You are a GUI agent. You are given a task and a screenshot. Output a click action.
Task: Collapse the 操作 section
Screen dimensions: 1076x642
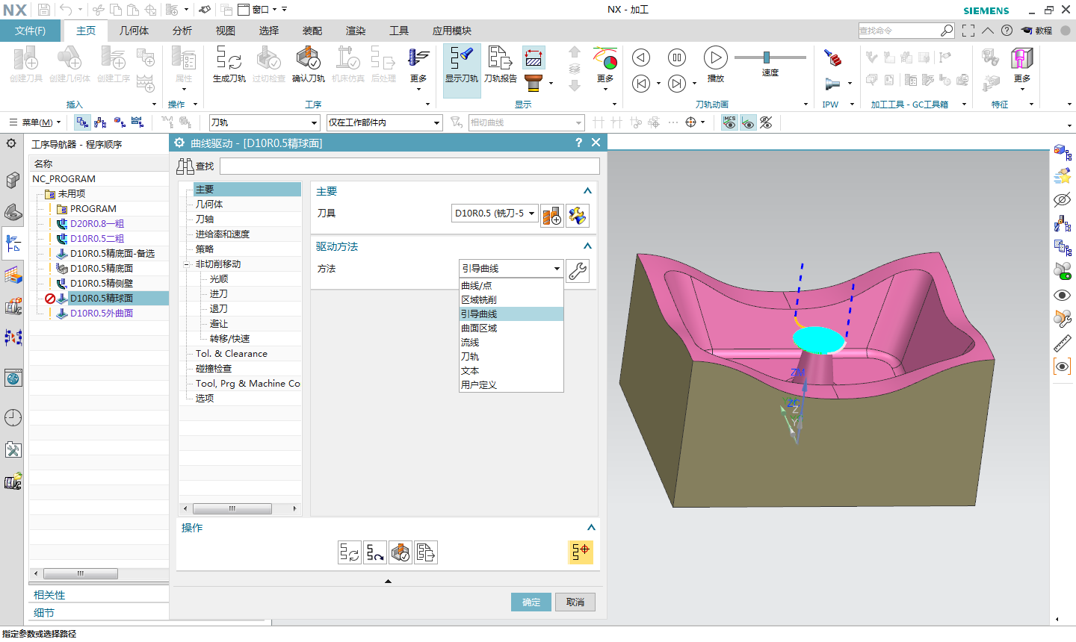tap(591, 528)
